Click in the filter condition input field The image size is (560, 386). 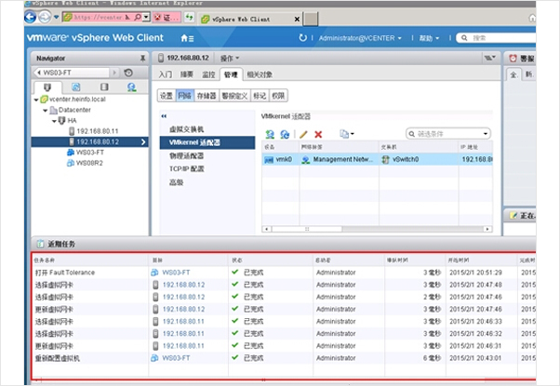point(448,134)
